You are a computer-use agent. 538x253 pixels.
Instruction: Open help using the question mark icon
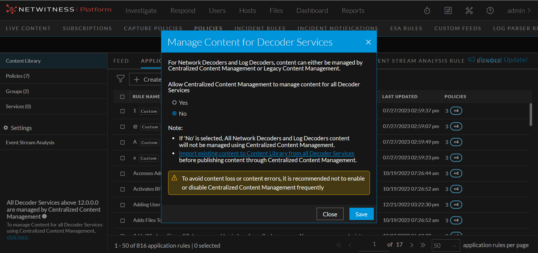490,11
